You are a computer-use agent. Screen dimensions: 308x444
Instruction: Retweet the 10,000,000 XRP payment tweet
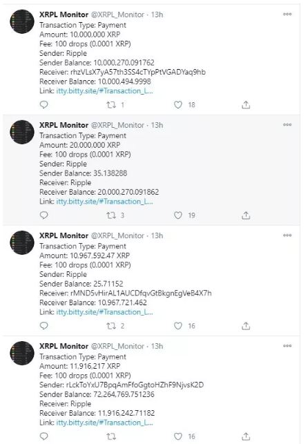(111, 105)
